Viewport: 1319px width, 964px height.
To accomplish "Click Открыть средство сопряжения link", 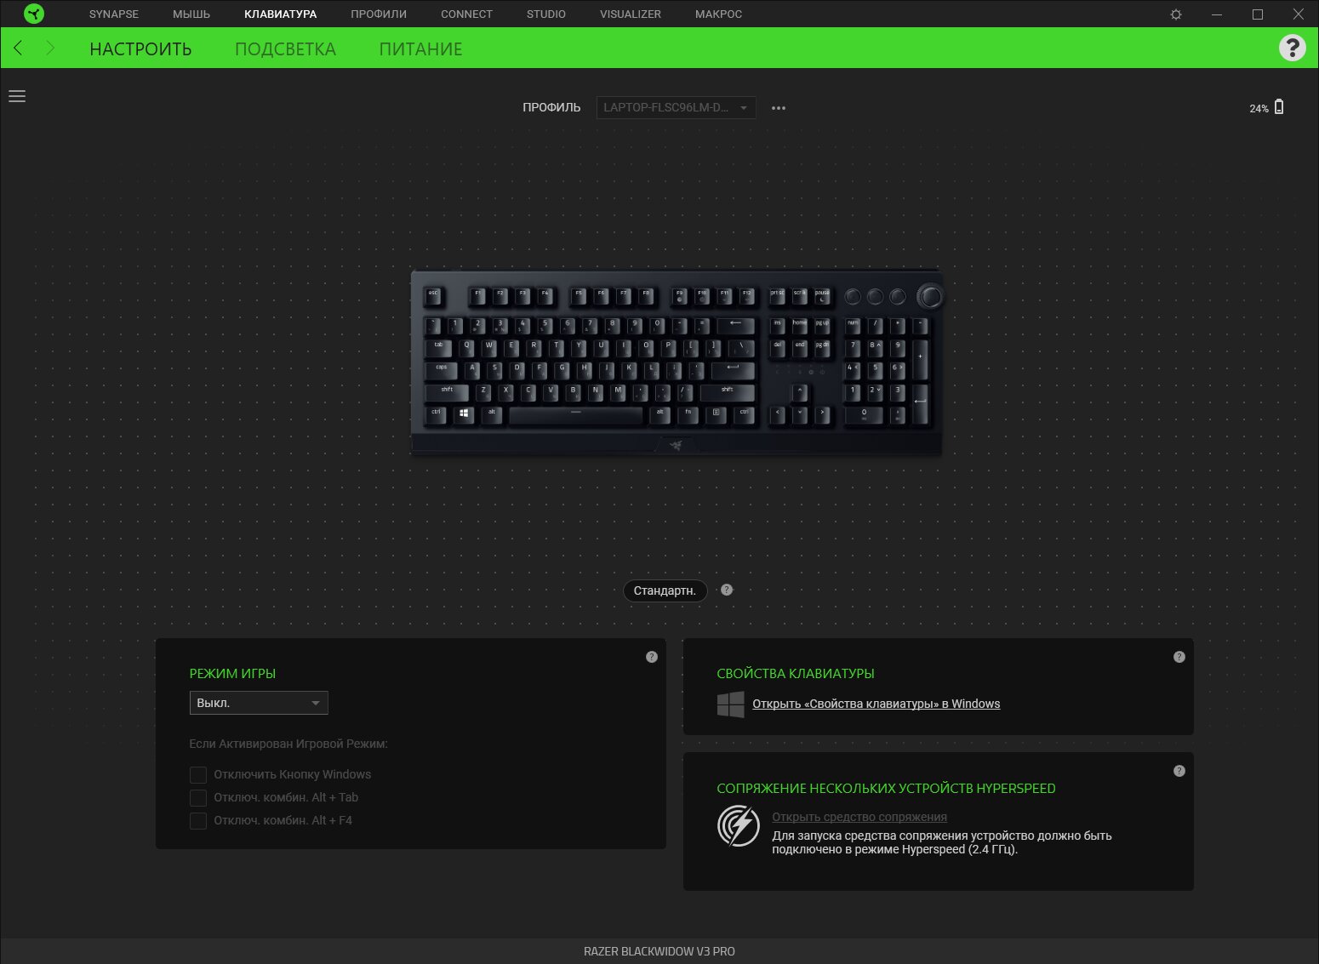I will click(859, 817).
